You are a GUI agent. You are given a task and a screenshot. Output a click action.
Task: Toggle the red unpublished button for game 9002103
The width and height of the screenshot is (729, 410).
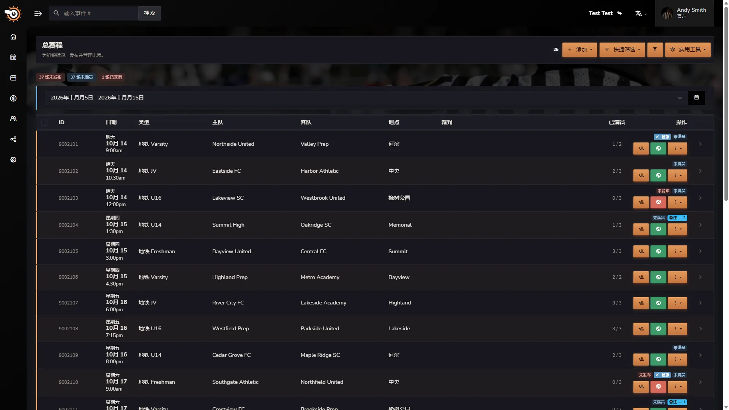click(x=658, y=202)
